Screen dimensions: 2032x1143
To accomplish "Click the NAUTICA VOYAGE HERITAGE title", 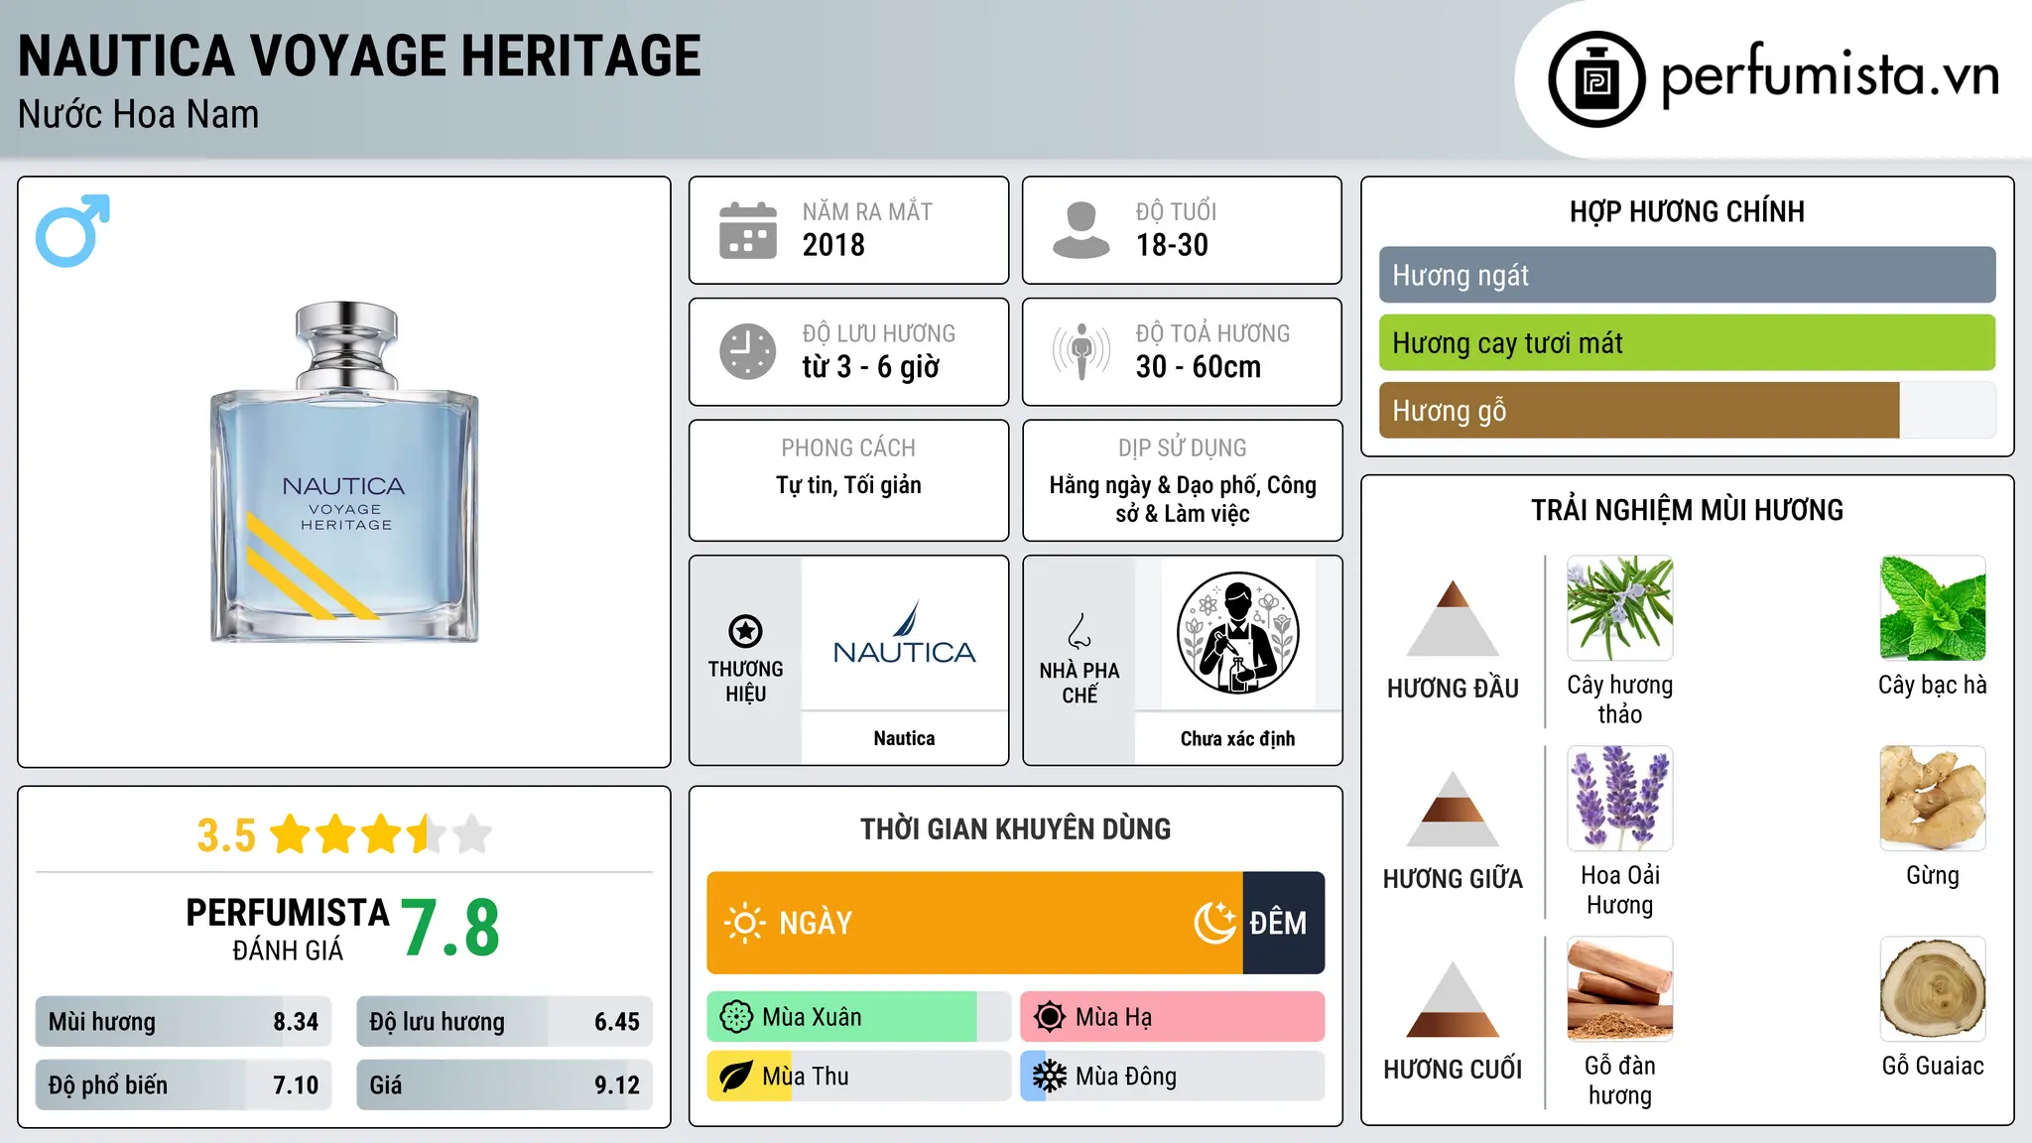I will tap(359, 56).
